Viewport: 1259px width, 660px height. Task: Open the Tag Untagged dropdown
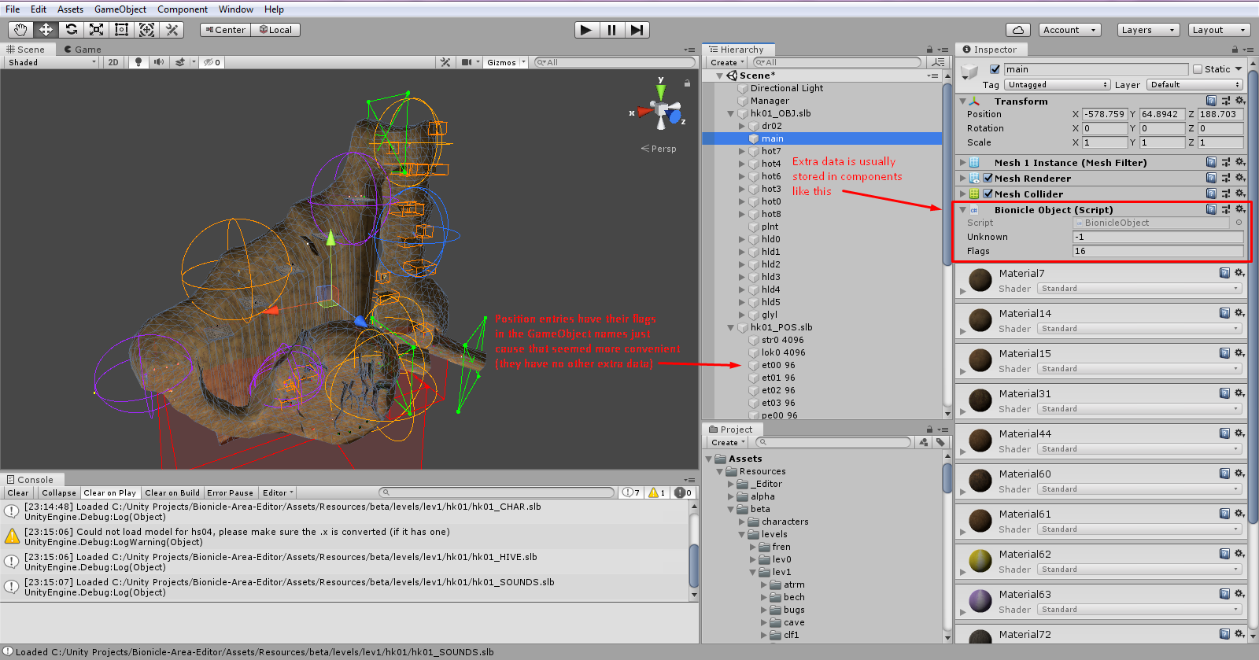coord(1058,84)
